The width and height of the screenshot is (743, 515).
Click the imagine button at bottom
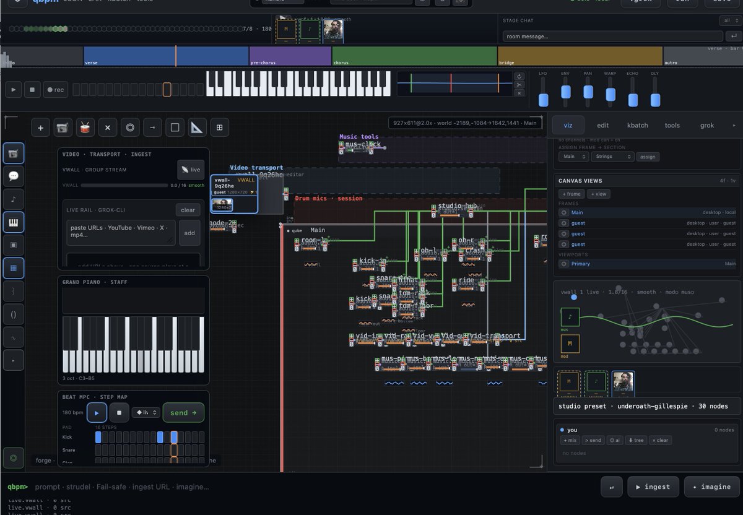point(711,487)
